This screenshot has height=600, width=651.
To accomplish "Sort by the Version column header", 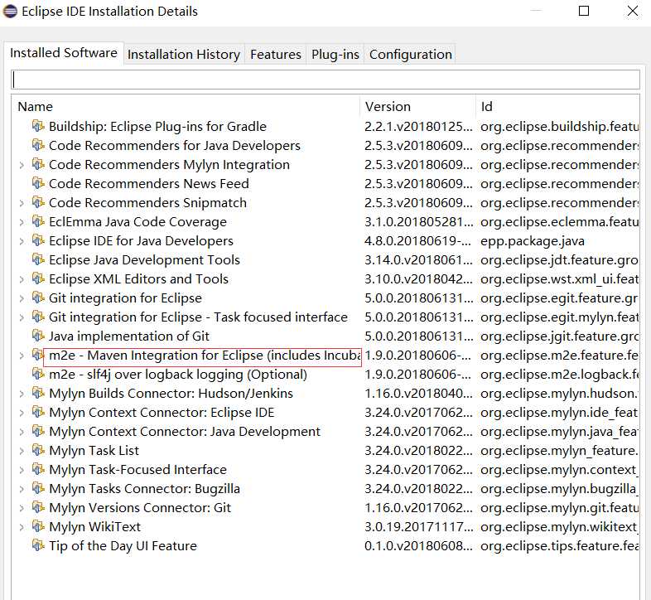I will click(x=418, y=107).
